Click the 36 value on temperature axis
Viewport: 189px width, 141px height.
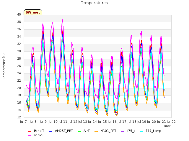point(19,29)
